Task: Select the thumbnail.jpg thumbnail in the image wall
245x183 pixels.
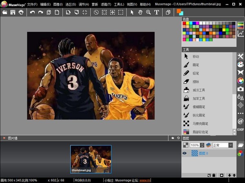Action: tap(91, 159)
